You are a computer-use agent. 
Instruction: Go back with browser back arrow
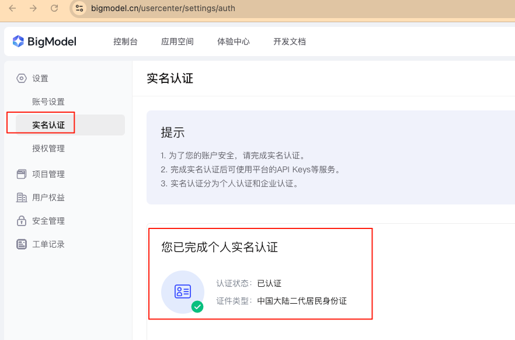[x=12, y=8]
